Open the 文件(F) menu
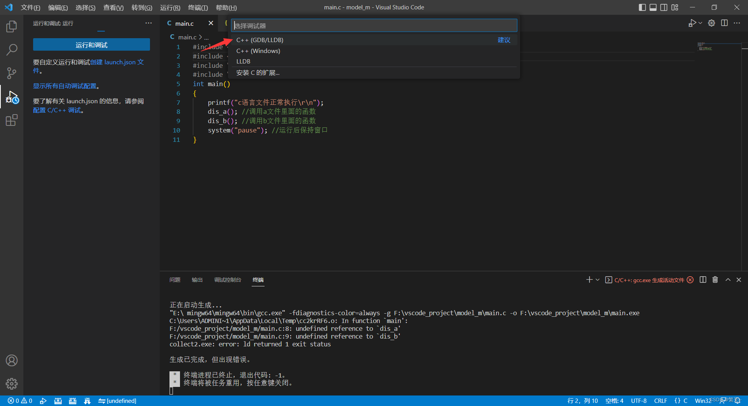This screenshot has width=748, height=406. pos(30,7)
